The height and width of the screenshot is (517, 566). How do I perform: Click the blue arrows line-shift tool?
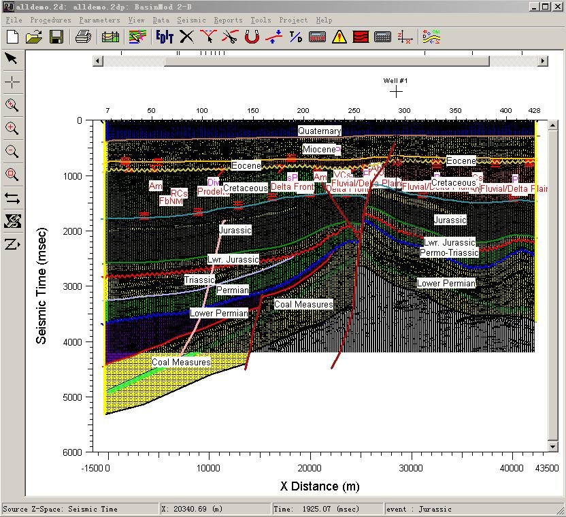pyautogui.click(x=273, y=37)
